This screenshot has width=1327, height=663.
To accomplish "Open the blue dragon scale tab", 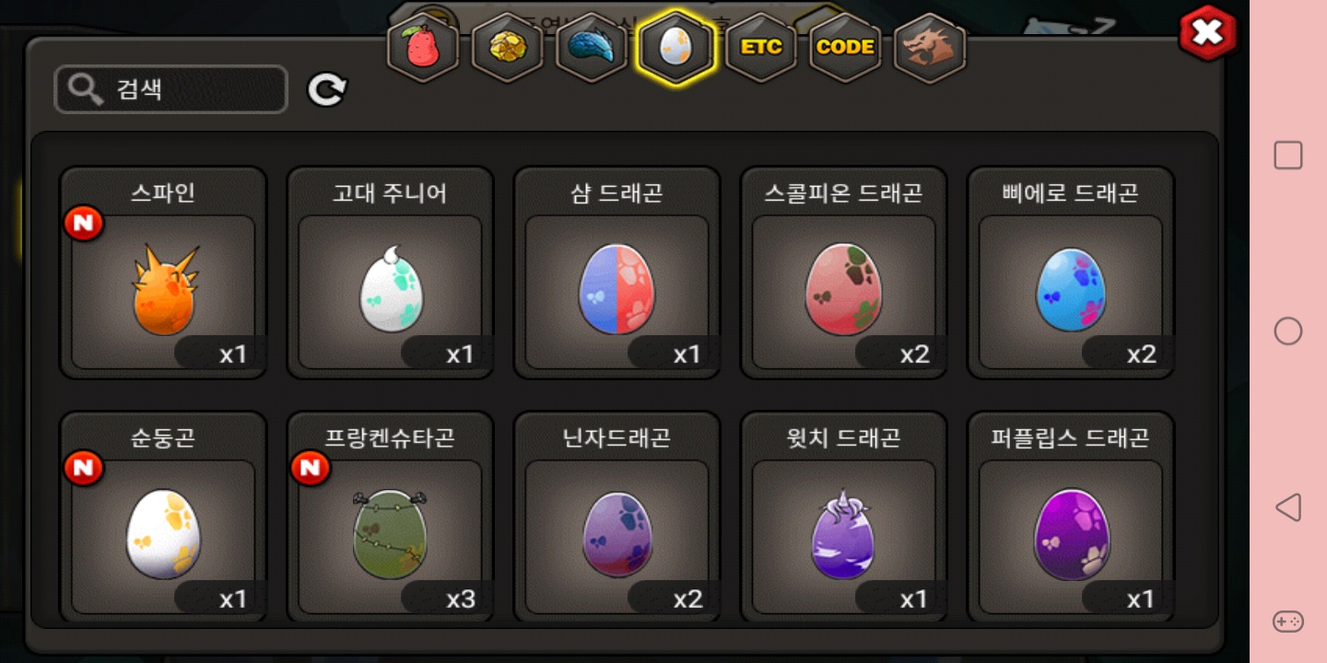I will coord(592,48).
